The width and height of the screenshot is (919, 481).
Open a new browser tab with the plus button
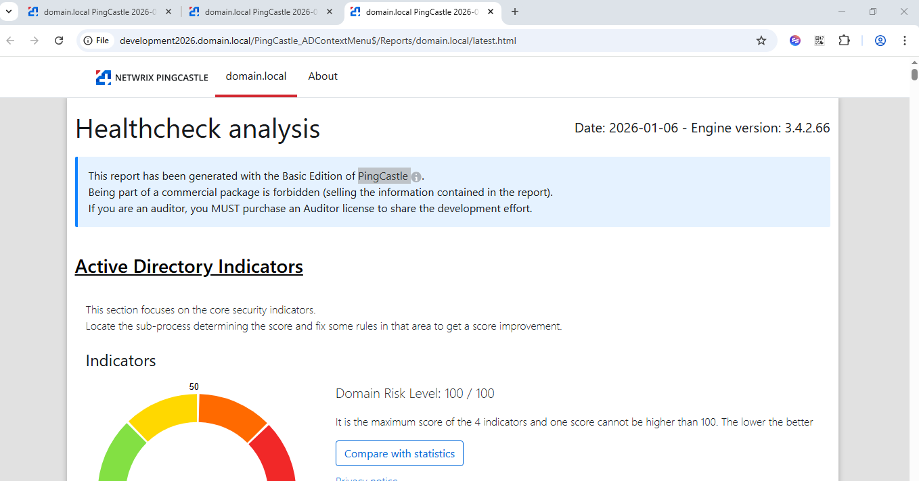point(514,11)
